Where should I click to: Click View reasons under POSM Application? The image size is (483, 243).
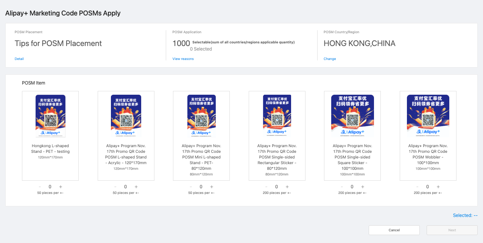click(183, 58)
